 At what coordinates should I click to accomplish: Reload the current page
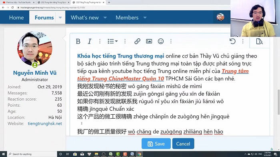tap(12, 8)
